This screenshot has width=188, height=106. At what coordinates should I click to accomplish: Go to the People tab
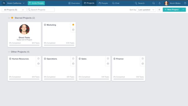point(103,3)
